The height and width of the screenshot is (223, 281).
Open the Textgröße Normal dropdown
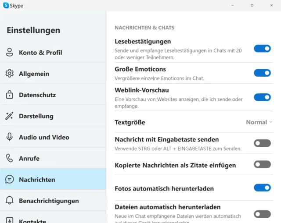(x=259, y=122)
